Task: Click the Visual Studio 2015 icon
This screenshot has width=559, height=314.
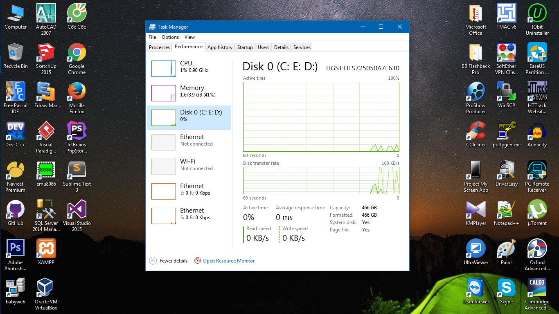Action: click(77, 215)
